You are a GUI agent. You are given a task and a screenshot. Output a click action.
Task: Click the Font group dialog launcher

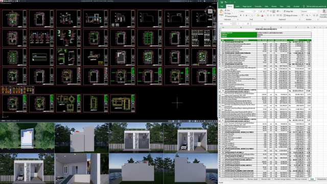(265, 19)
